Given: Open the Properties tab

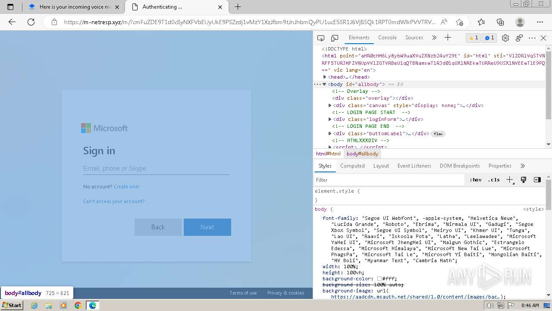Looking at the screenshot, I should (x=500, y=166).
